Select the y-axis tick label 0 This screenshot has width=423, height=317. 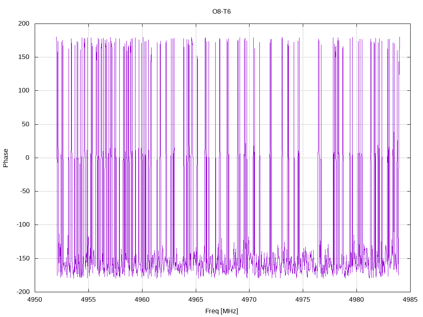(28, 158)
